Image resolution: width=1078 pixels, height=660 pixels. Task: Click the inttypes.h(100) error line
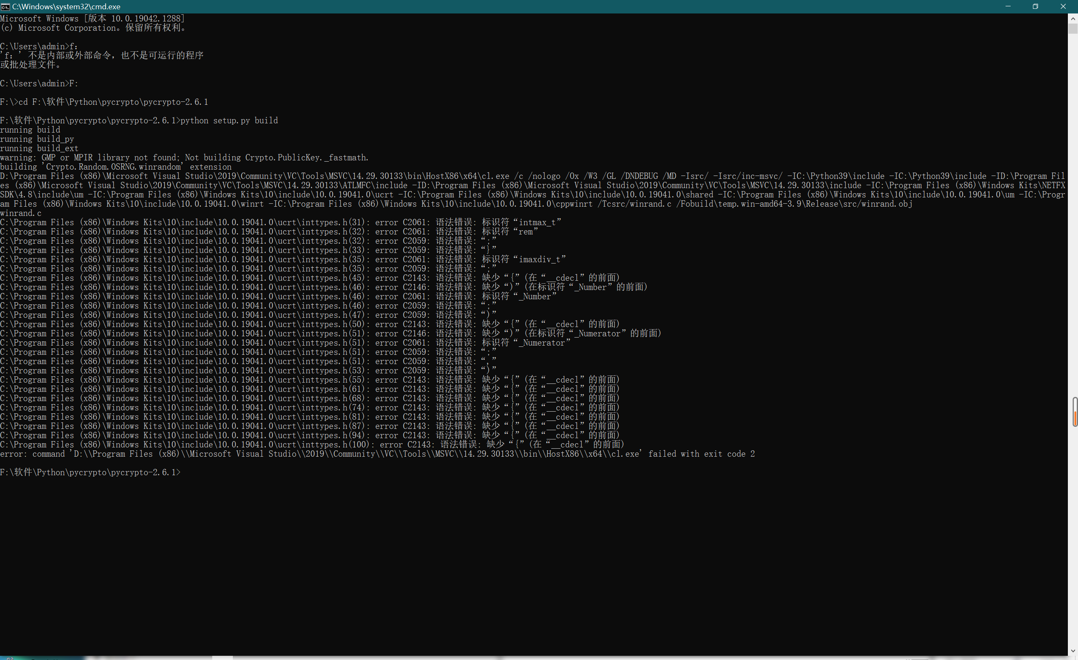pyautogui.click(x=312, y=444)
